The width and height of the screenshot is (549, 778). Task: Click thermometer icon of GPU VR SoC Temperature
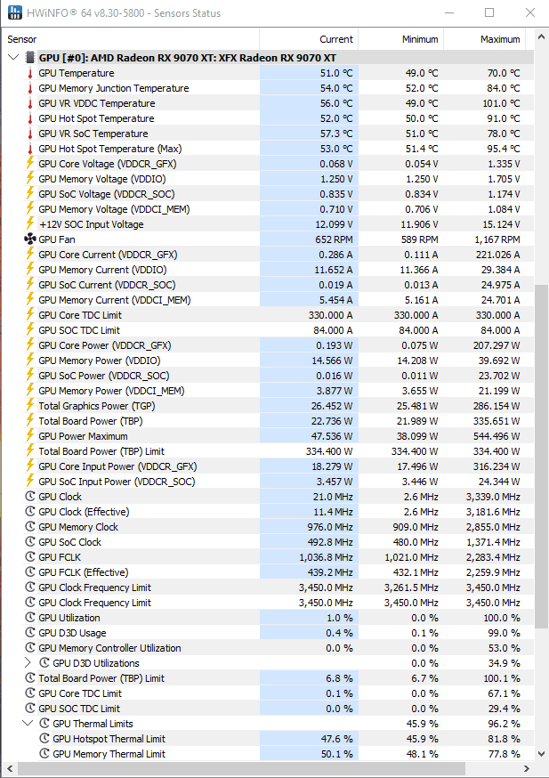click(x=30, y=134)
